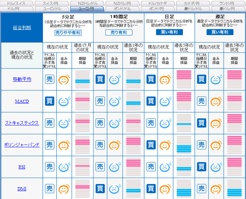Follow the MACD link
This screenshot has height=199, width=246.
click(22, 101)
